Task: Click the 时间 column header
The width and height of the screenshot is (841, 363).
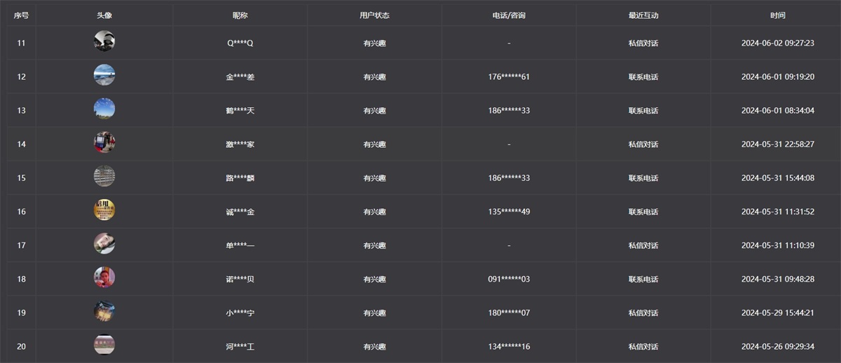Action: coord(777,15)
